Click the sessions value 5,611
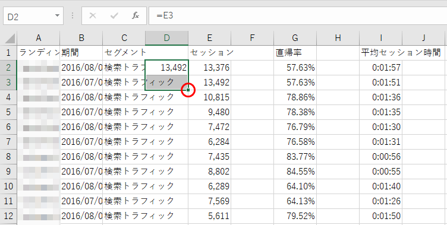Screen dimensions: 447x225 (x=209, y=216)
